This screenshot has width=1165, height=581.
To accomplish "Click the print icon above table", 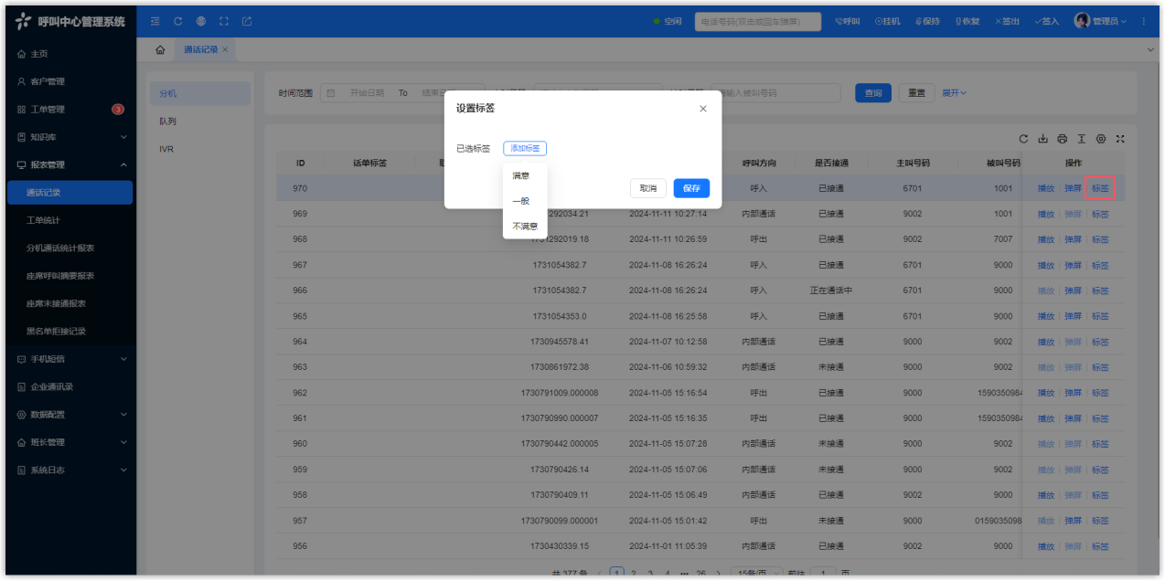I will click(x=1062, y=139).
